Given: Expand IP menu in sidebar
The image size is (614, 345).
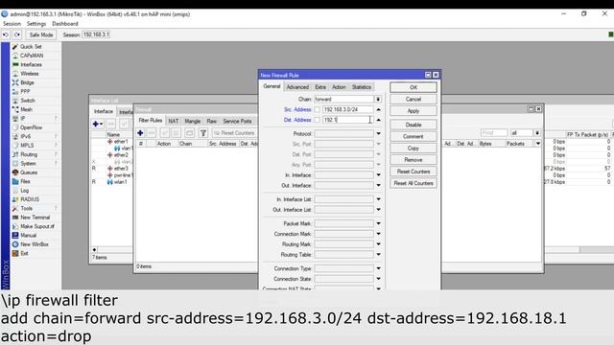Looking at the screenshot, I should click(23, 119).
